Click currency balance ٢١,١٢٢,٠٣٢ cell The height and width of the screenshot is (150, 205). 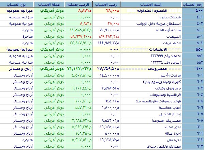pyautogui.click(x=79, y=69)
